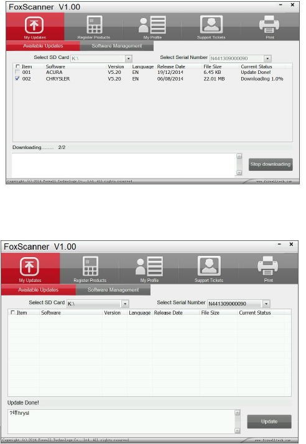Click the Print icon in lower window

click(268, 268)
